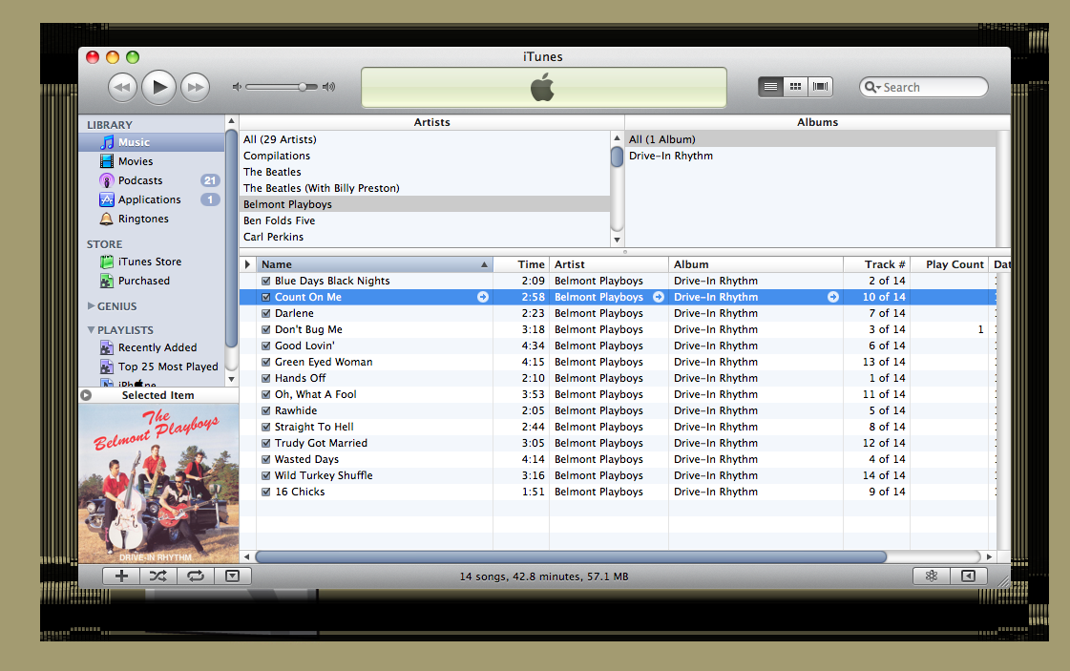
Task: Uncheck Count On Me checkbox
Action: 266,297
